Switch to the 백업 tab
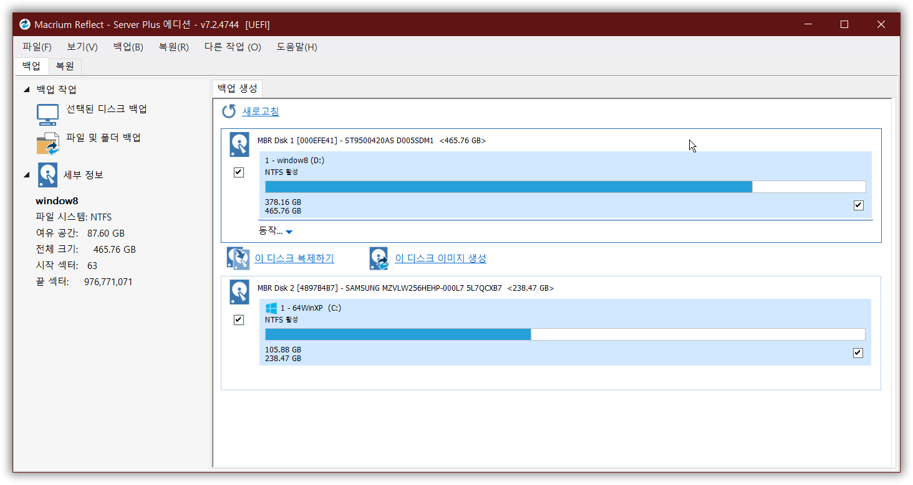Viewport: 913px width, 485px height. coord(31,66)
